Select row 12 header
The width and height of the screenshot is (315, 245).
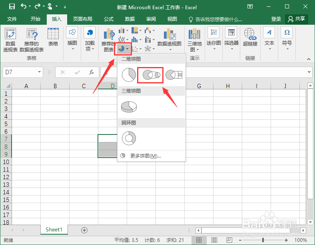(x=6, y=177)
